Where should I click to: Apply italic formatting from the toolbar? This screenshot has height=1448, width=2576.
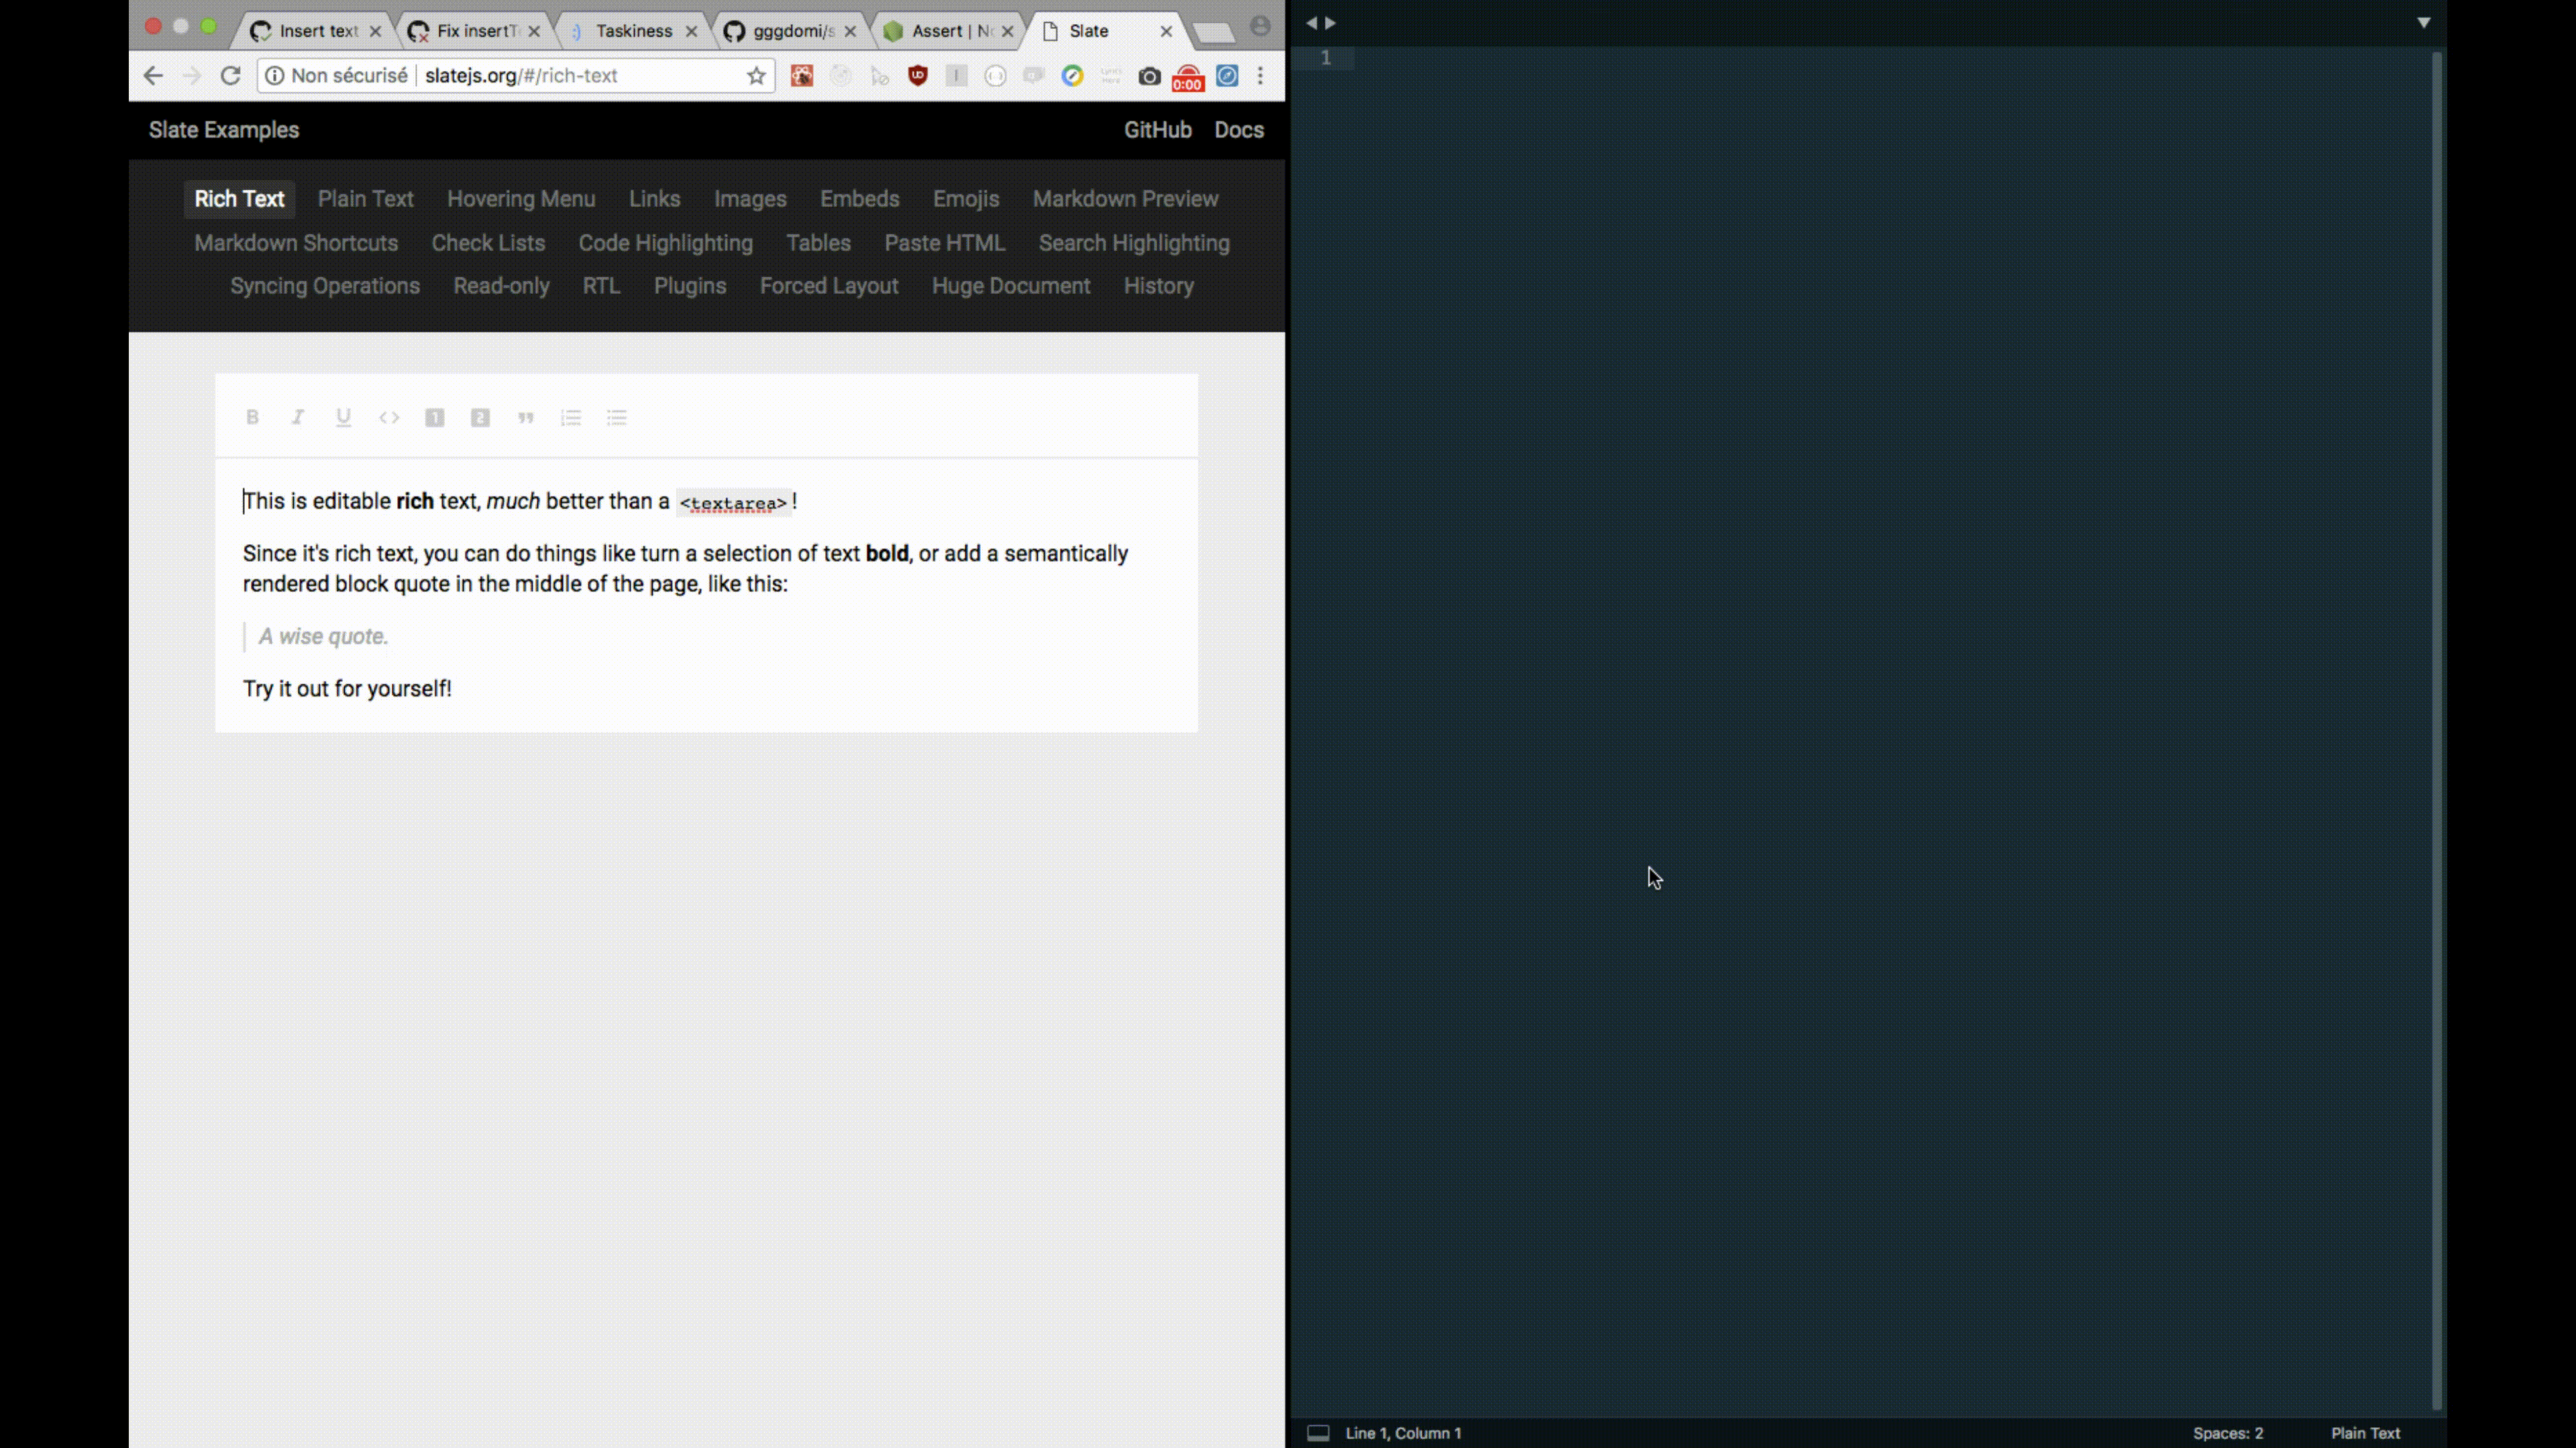(x=298, y=418)
